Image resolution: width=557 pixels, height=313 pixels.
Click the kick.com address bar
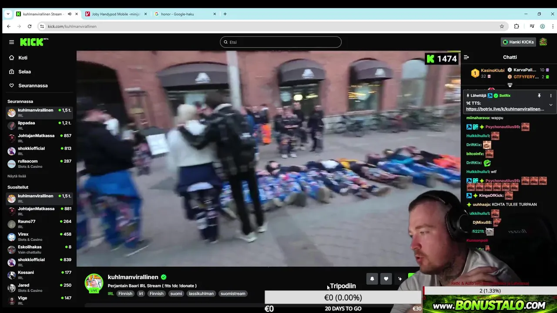pos(272,27)
